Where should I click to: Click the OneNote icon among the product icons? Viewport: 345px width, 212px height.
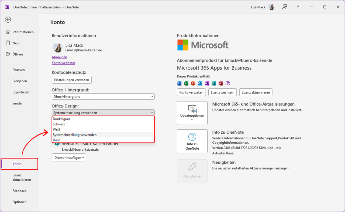coord(207,83)
